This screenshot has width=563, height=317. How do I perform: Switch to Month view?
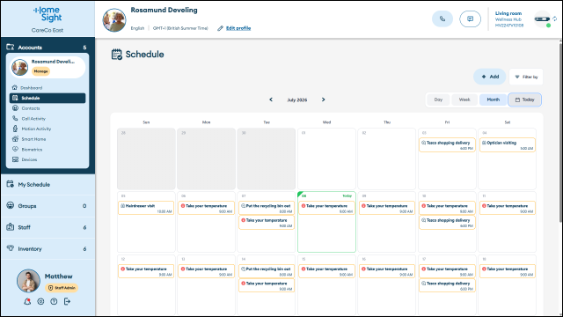pyautogui.click(x=493, y=100)
